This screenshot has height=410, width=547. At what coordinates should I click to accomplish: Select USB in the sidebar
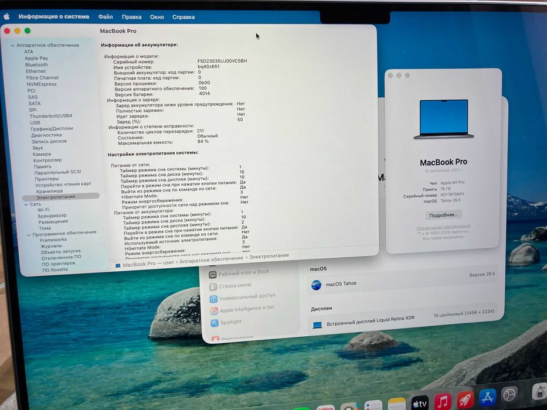35,122
